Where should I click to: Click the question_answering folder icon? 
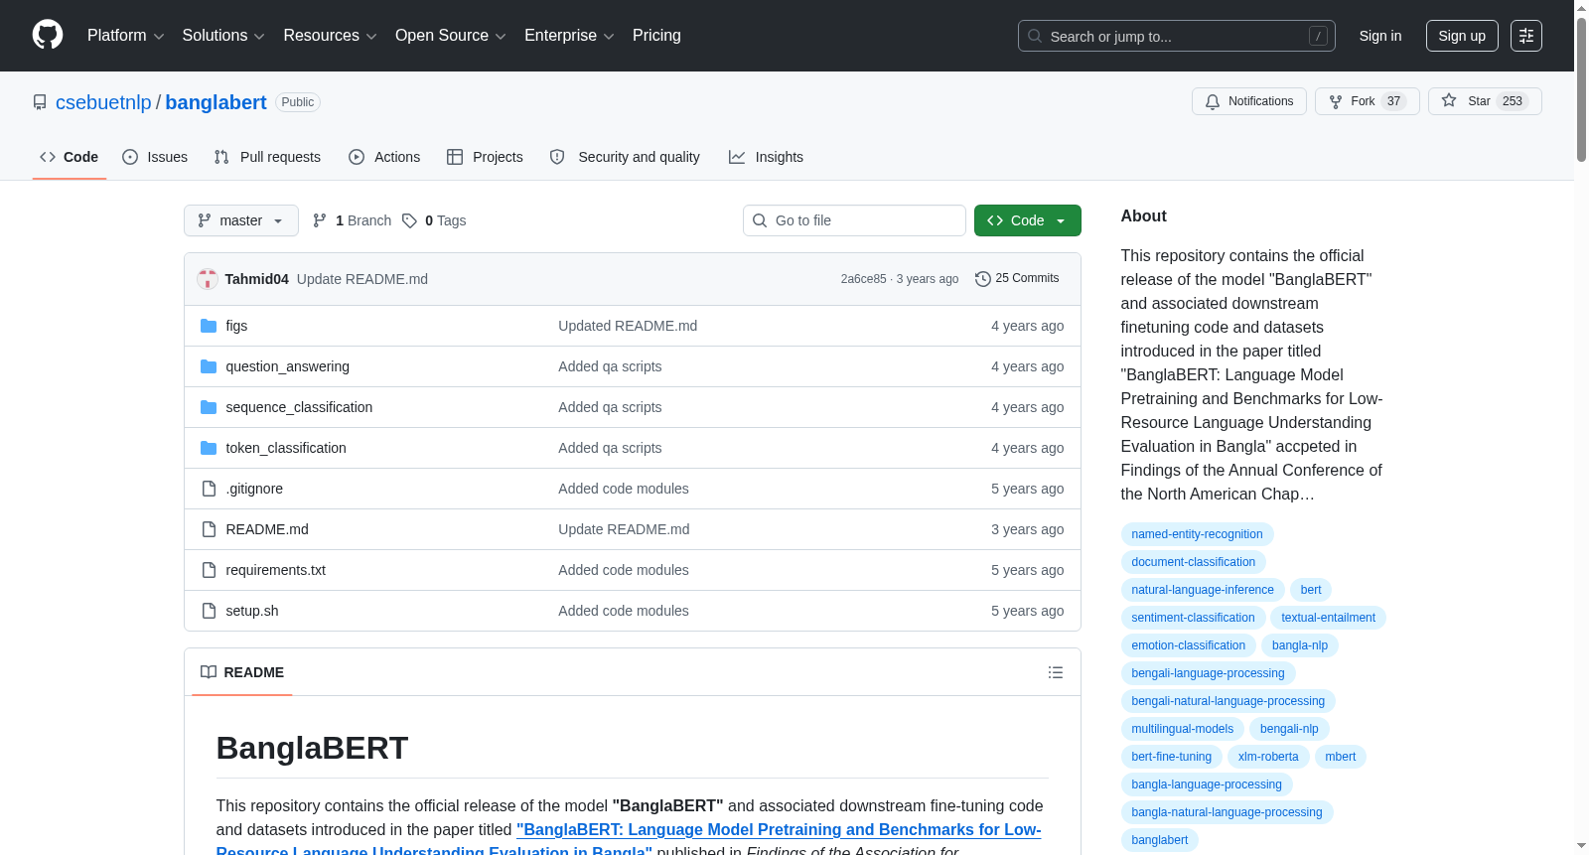209,366
